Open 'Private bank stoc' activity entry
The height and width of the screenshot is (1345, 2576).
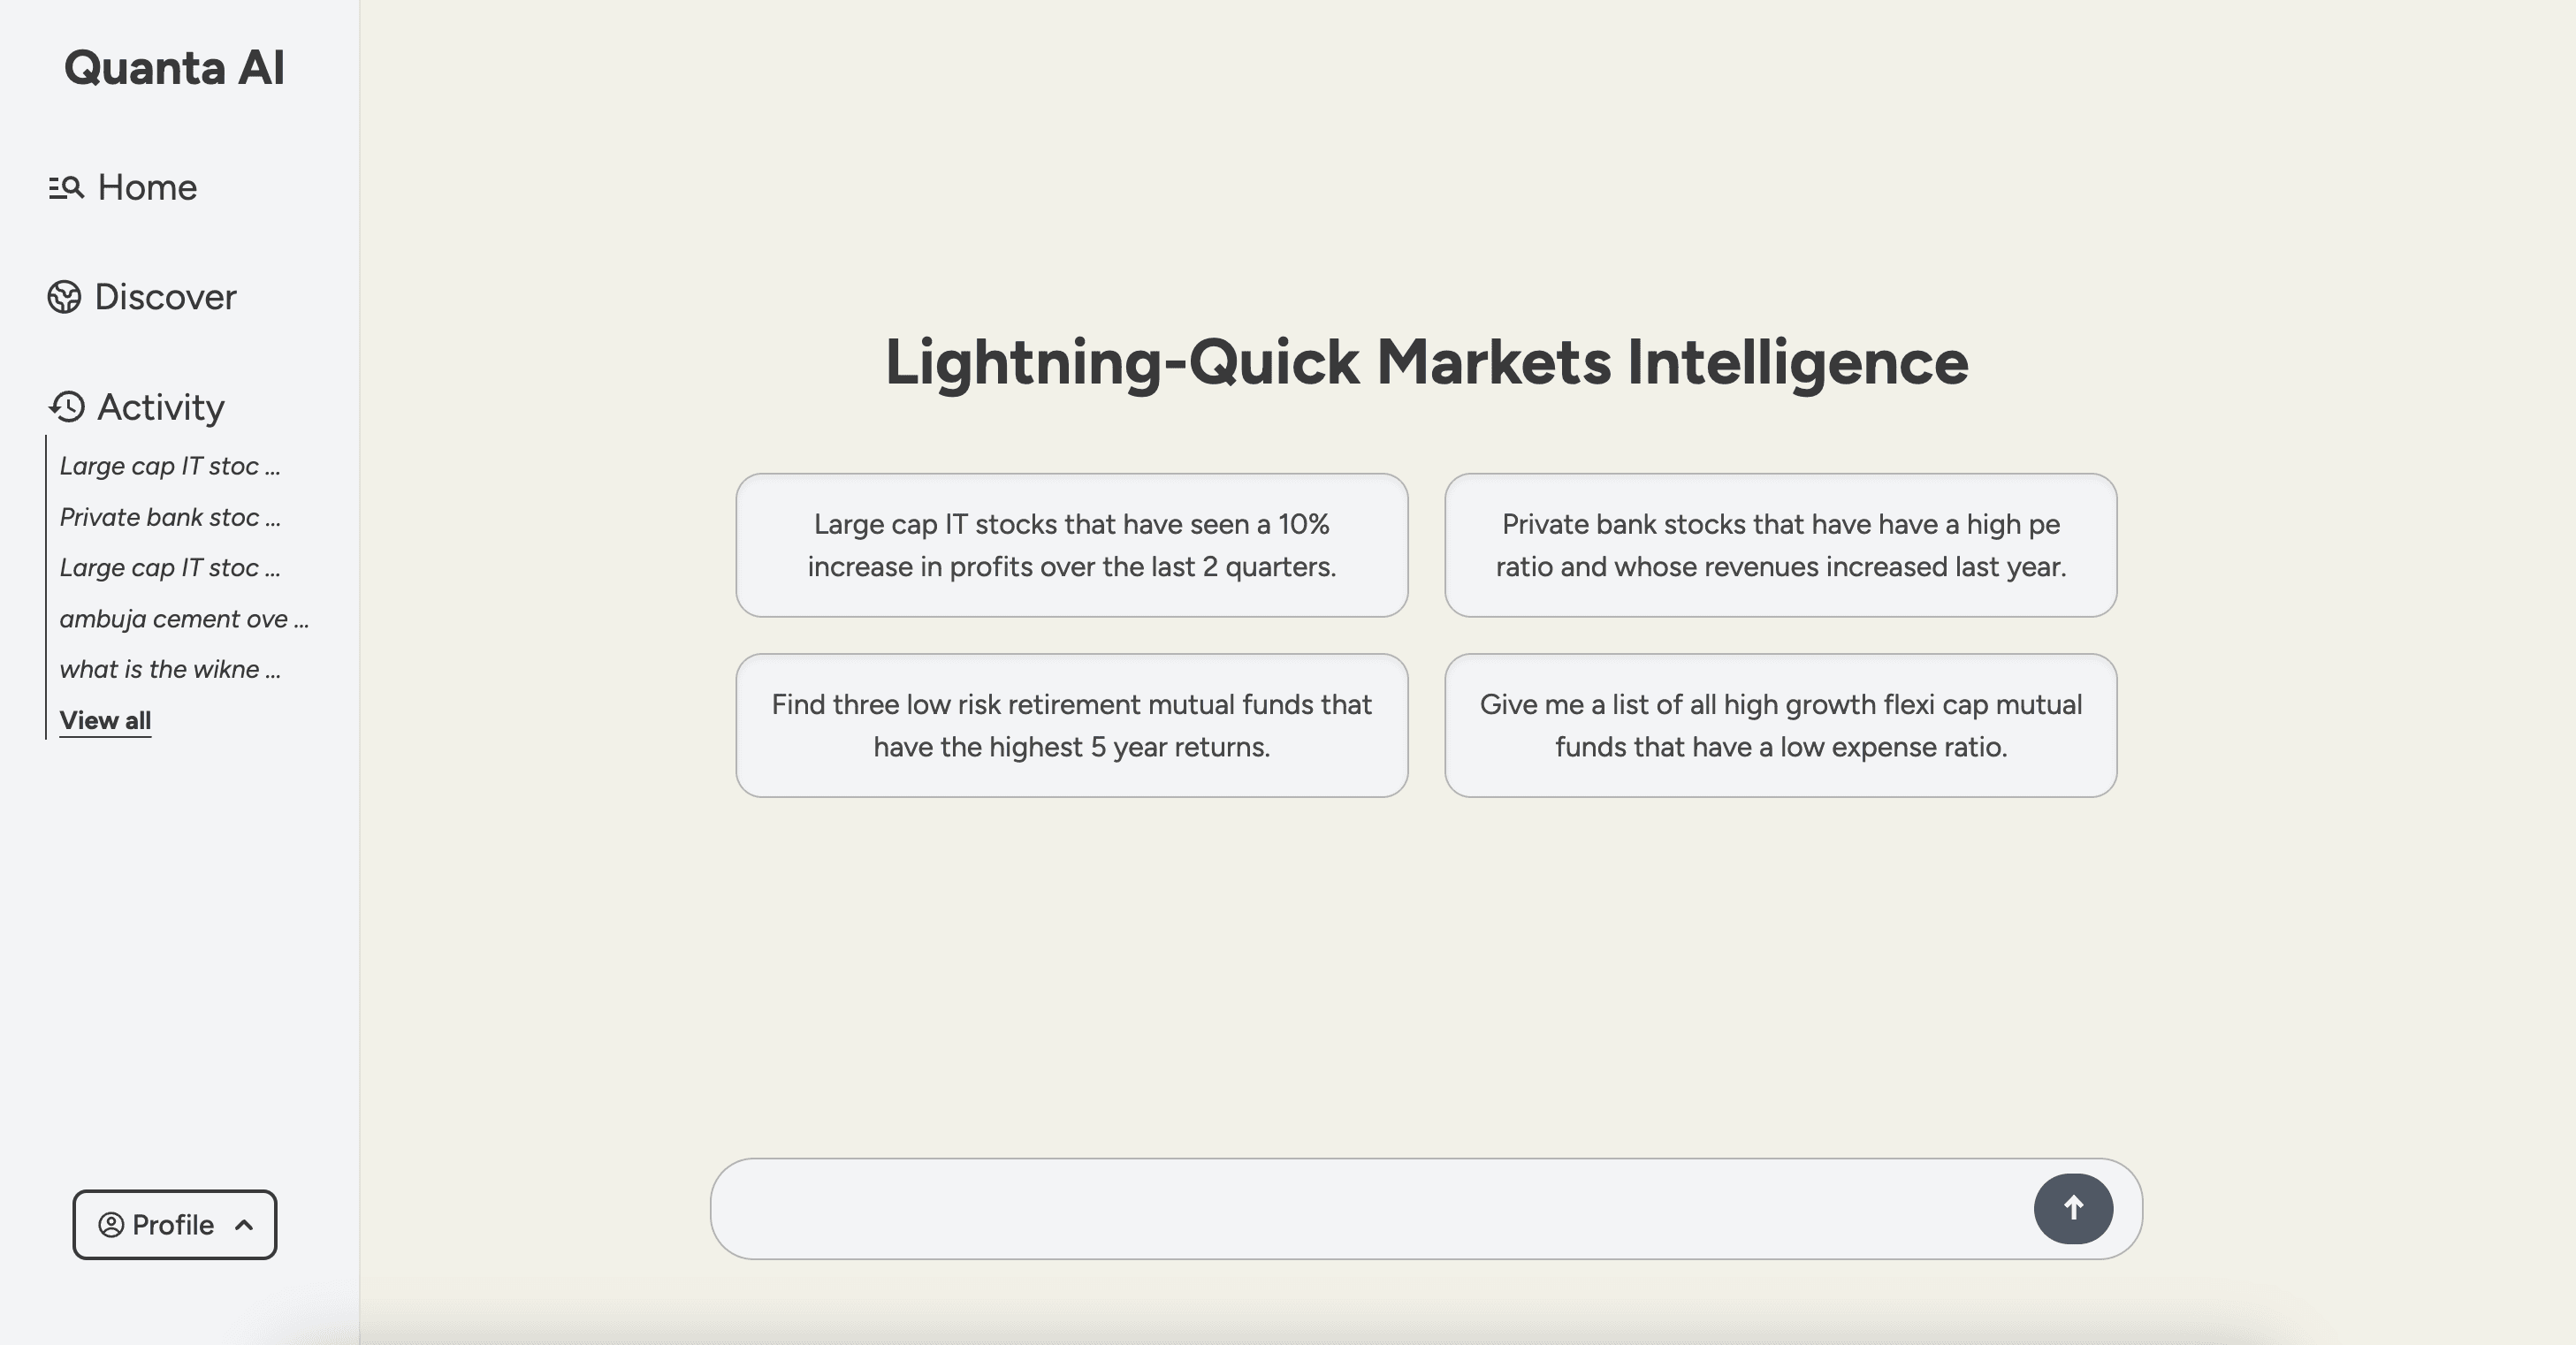coord(169,517)
